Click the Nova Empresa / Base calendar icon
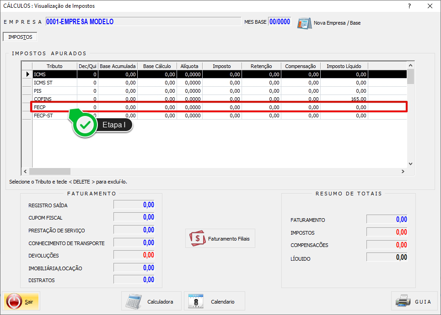 coord(304,22)
